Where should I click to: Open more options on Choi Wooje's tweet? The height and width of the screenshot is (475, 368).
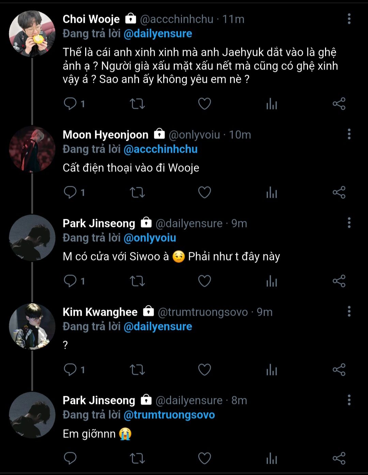[x=349, y=19]
